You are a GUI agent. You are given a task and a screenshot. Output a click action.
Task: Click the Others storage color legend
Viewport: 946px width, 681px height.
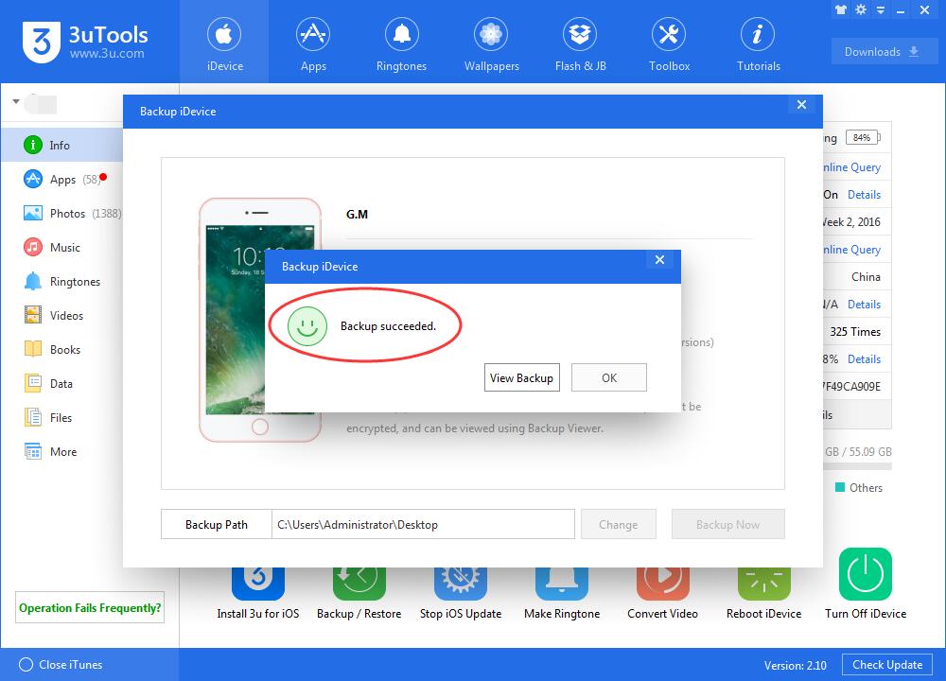859,487
